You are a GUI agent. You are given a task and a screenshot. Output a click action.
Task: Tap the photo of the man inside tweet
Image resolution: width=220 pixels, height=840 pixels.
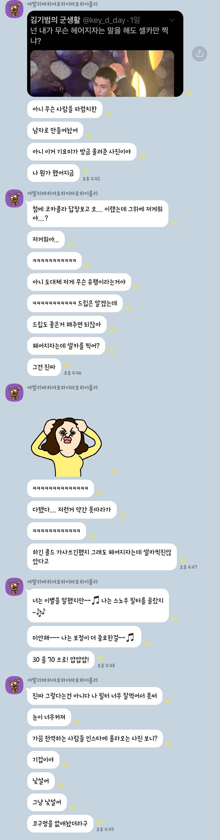coord(102,73)
